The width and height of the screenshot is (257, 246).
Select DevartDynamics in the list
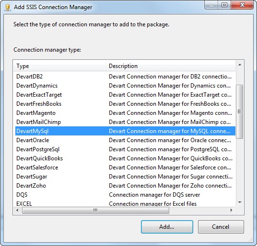[125, 86]
